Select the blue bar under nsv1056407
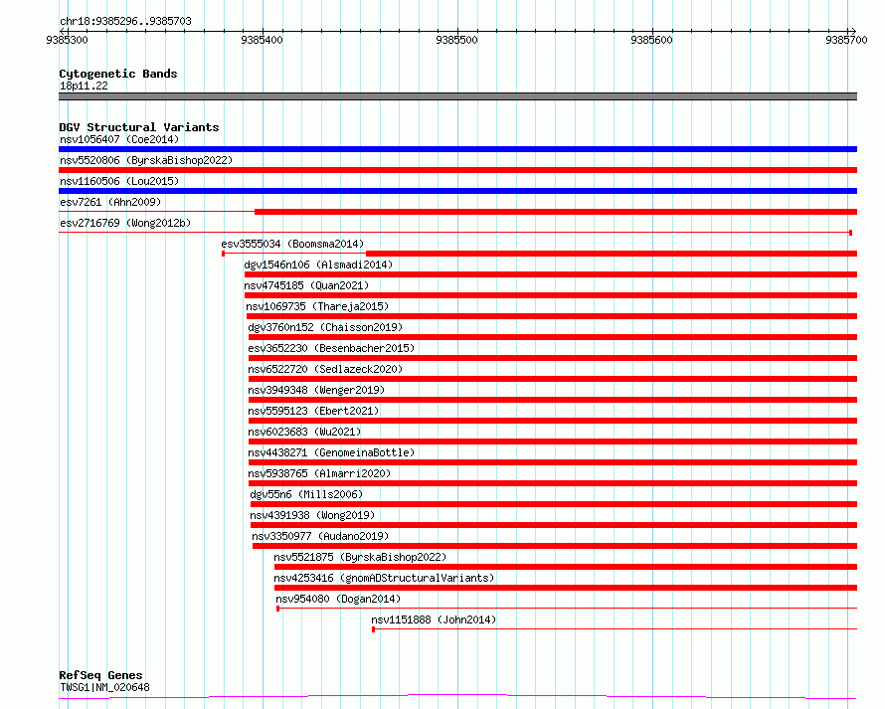Image resolution: width=885 pixels, height=709 pixels. (x=457, y=149)
